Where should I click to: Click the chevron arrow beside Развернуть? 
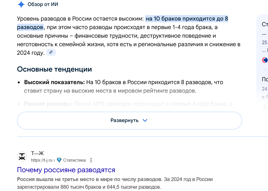145,120
